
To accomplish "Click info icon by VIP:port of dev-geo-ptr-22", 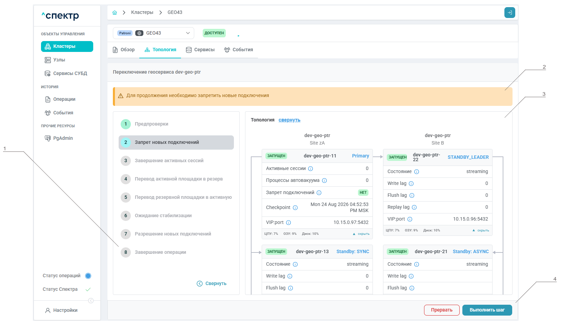I will [x=410, y=219].
